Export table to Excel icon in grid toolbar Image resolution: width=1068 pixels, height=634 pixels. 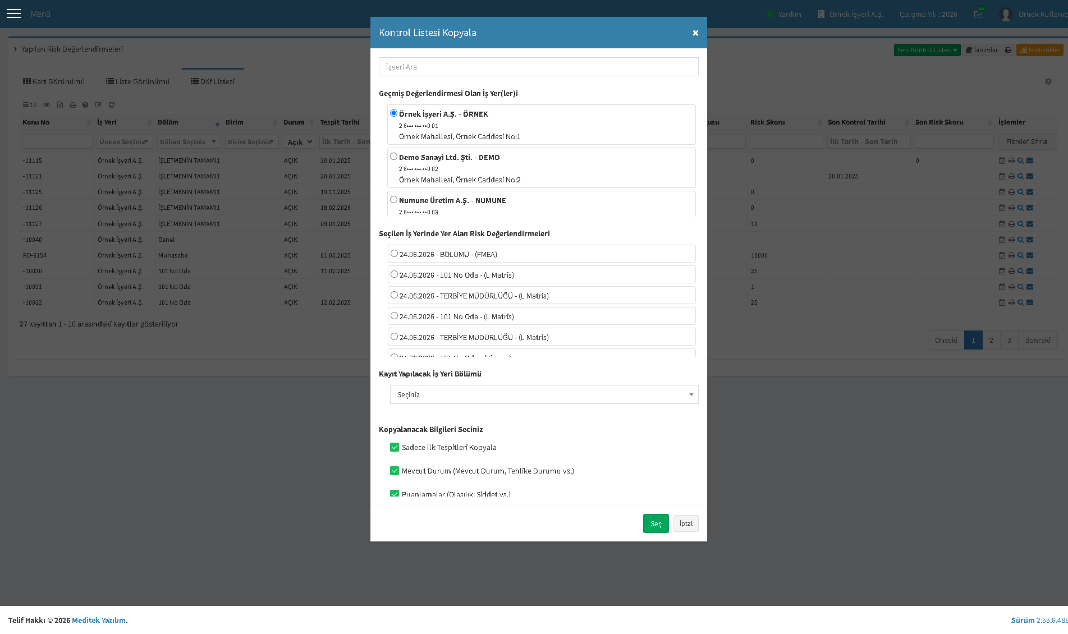(60, 105)
